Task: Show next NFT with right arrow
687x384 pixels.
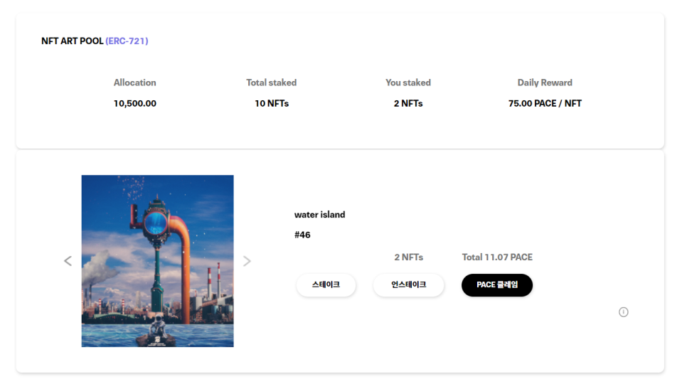Action: [x=247, y=261]
